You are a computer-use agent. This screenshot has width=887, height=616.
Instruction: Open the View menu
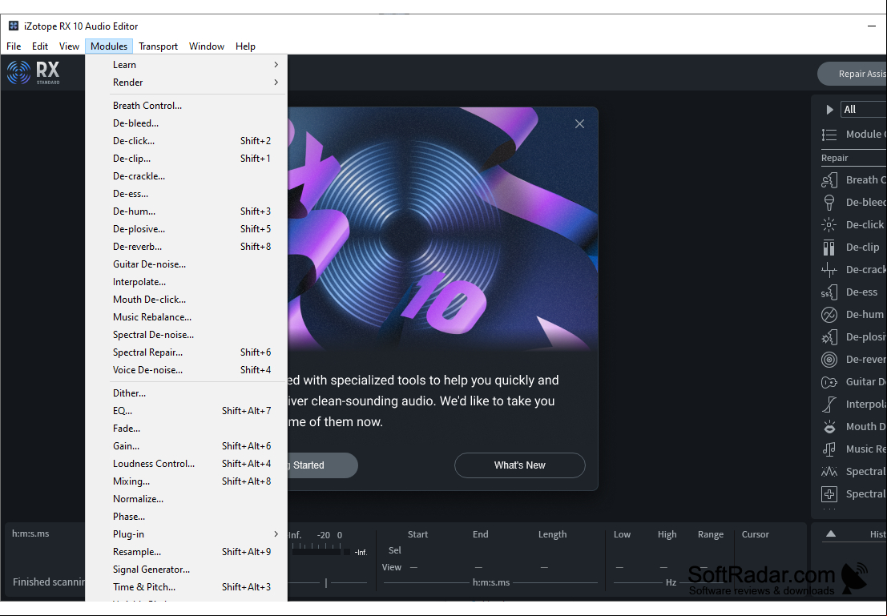click(69, 46)
